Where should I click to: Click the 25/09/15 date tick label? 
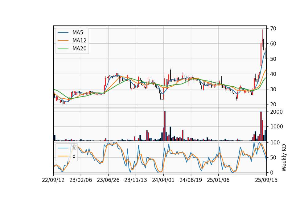(266, 180)
